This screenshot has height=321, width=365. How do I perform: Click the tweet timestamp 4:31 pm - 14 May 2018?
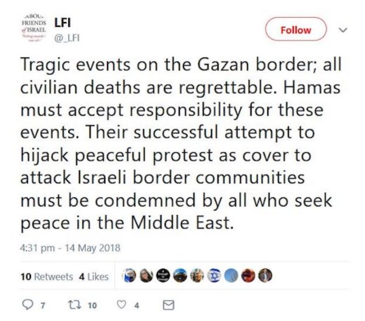(69, 249)
